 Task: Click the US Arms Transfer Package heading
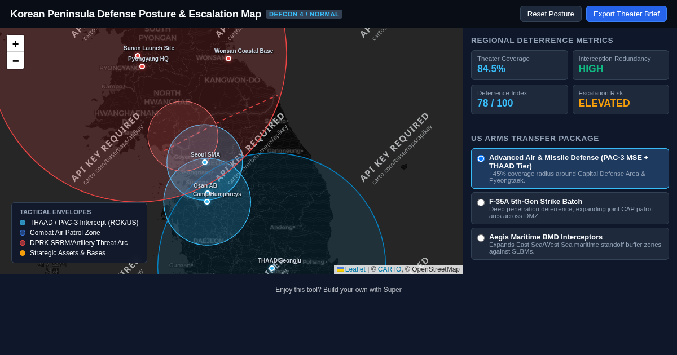[x=535, y=138]
